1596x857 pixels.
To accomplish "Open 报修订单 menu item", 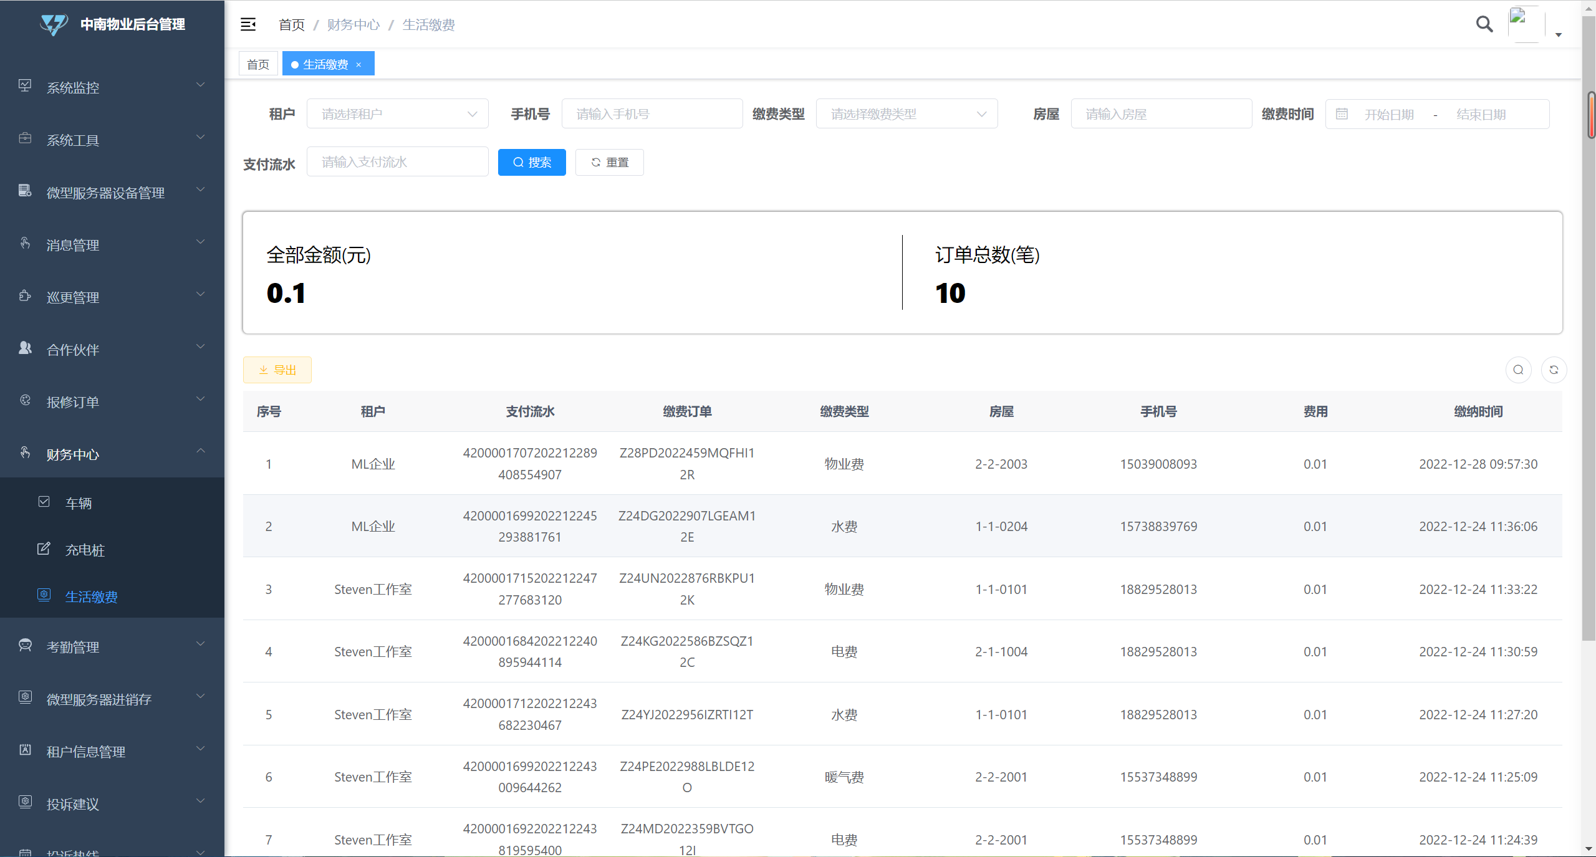I will pyautogui.click(x=112, y=401).
